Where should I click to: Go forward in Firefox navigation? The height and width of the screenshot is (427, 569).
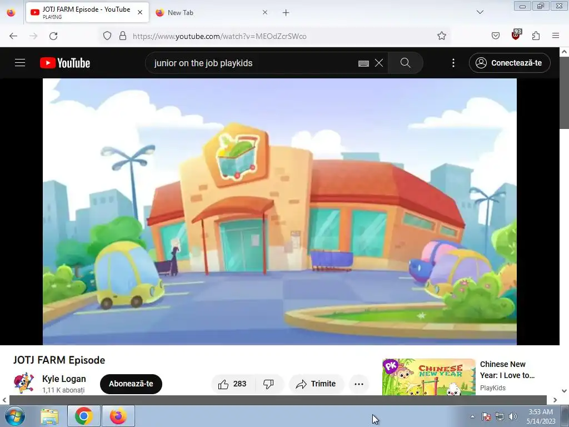tap(33, 36)
